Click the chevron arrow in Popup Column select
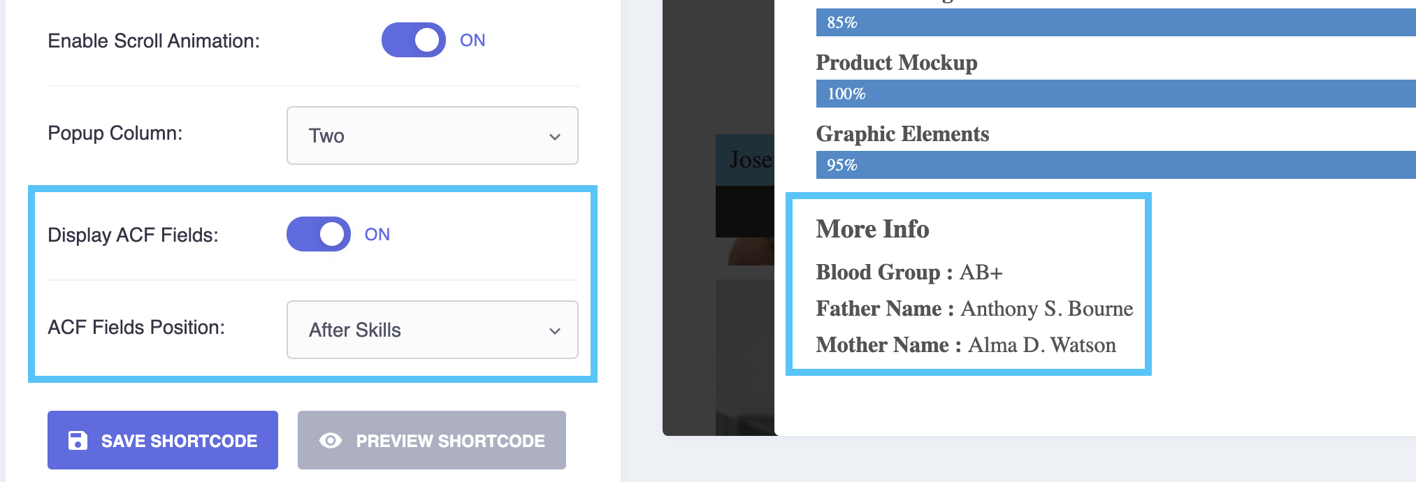1416x482 pixels. point(555,137)
